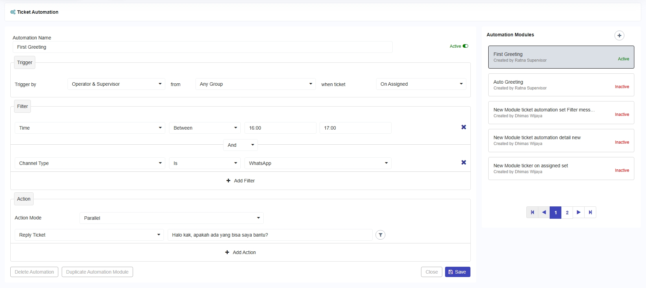Open the Action Mode Parallel dropdown
This screenshot has width=646, height=288.
[x=171, y=218]
